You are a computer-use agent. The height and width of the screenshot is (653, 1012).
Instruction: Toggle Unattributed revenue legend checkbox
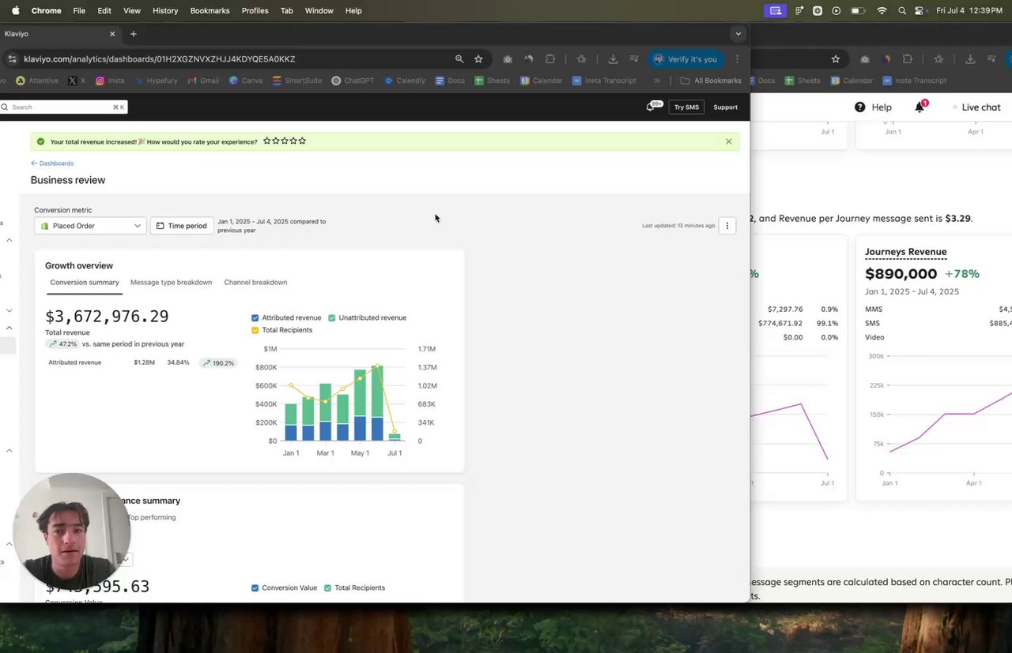click(332, 317)
